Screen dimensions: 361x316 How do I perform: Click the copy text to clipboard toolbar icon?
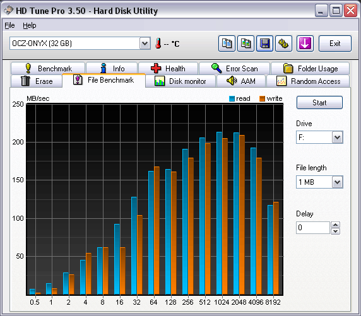coord(227,44)
